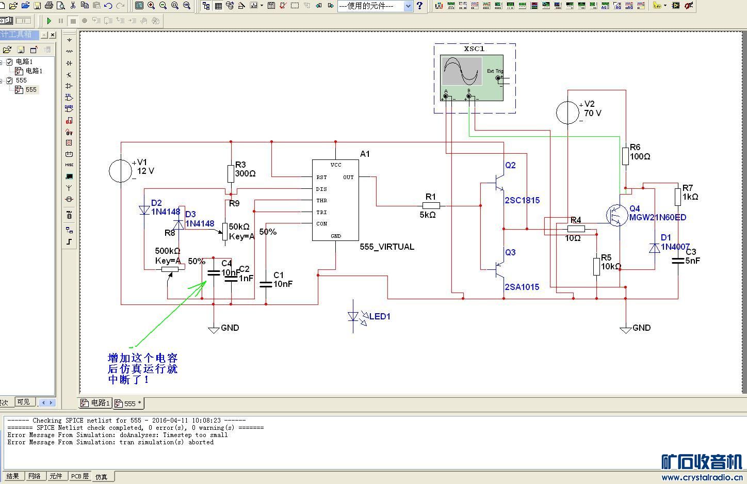Place a MISC component
This screenshot has width=747, height=484.
69,165
